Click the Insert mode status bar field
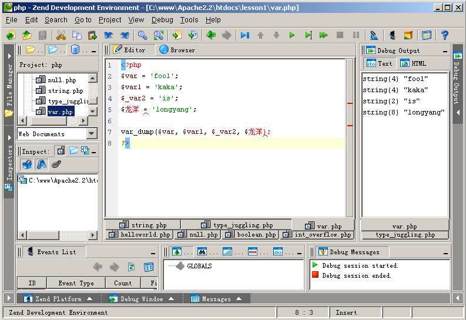The width and height of the screenshot is (466, 320). 356,312
